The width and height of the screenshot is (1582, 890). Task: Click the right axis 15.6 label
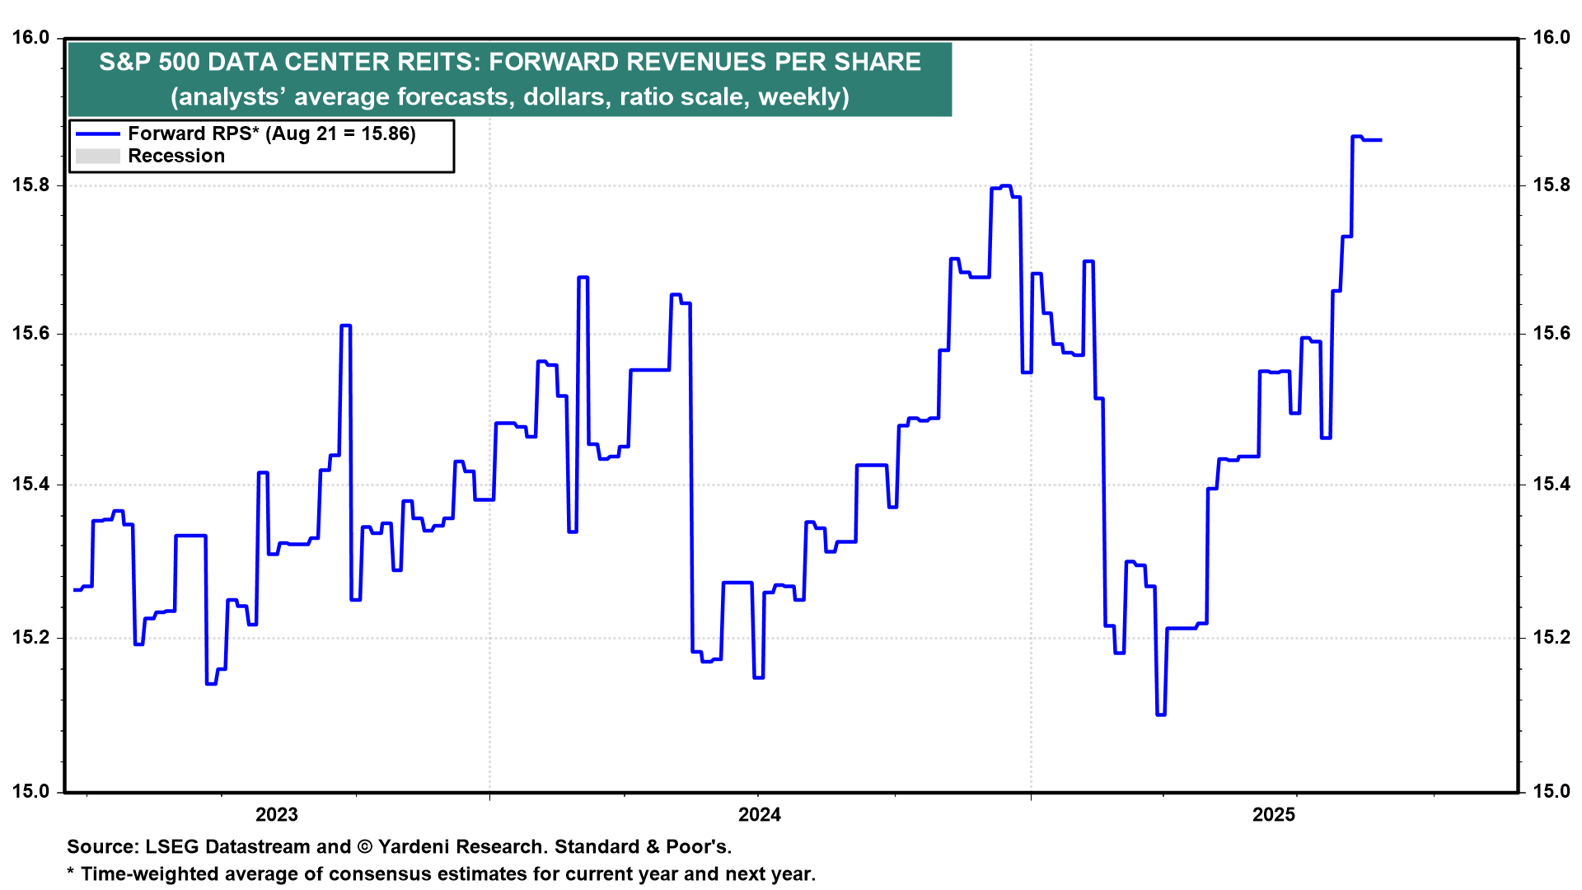click(1551, 333)
